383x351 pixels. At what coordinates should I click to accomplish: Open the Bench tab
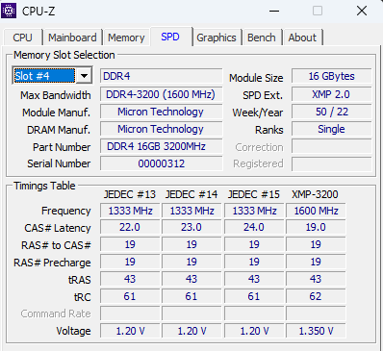point(262,38)
